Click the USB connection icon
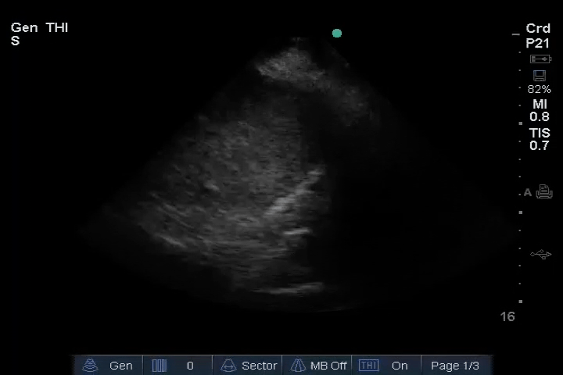563x375 pixels. [540, 254]
